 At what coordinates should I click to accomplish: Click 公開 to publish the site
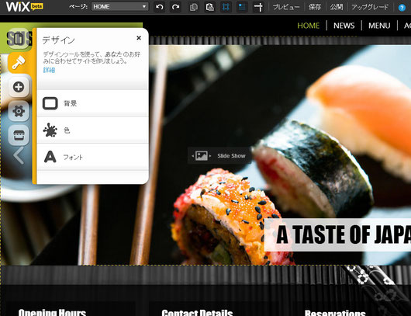337,7
